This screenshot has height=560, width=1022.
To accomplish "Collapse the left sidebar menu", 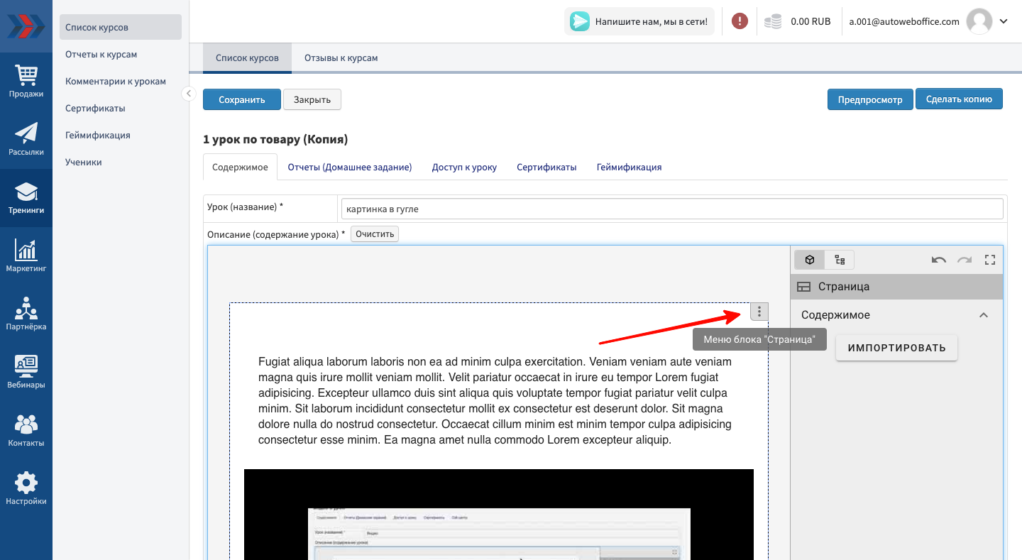I will click(188, 94).
